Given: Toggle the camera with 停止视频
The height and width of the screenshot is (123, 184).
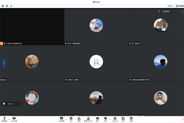Looking at the screenshot, I should coord(14,119).
